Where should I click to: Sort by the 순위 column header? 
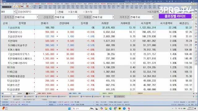(5, 23)
